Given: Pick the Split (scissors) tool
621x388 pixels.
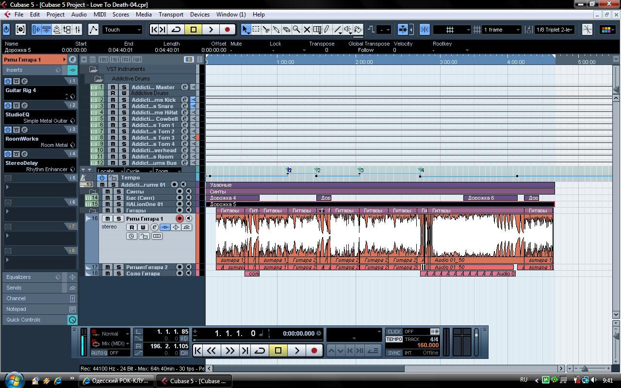Looking at the screenshot, I should [x=266, y=30].
